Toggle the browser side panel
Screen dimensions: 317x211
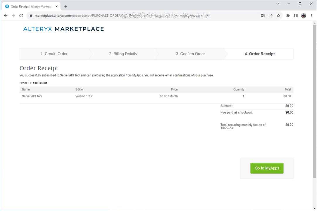tap(296, 16)
